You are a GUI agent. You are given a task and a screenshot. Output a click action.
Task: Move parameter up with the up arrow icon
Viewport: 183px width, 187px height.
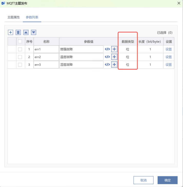(26, 32)
